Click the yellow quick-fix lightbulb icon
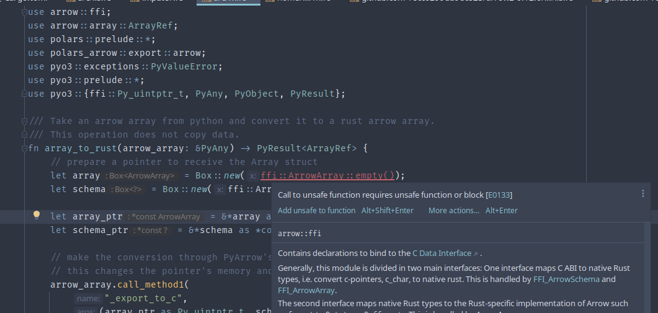Viewport: 658px width, 313px height. [x=37, y=215]
